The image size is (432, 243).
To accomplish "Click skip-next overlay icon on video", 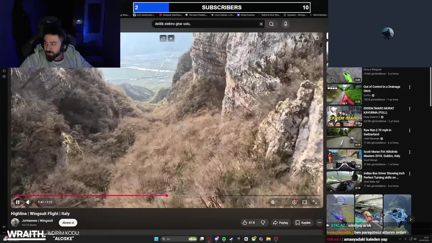I will click(171, 38).
